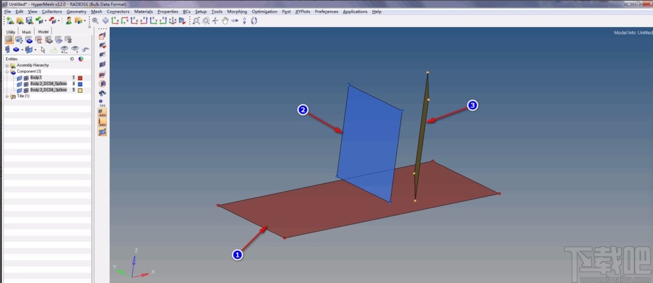Click the pan hand tool in toolbar
Screen dimensions: 653x283
225,21
